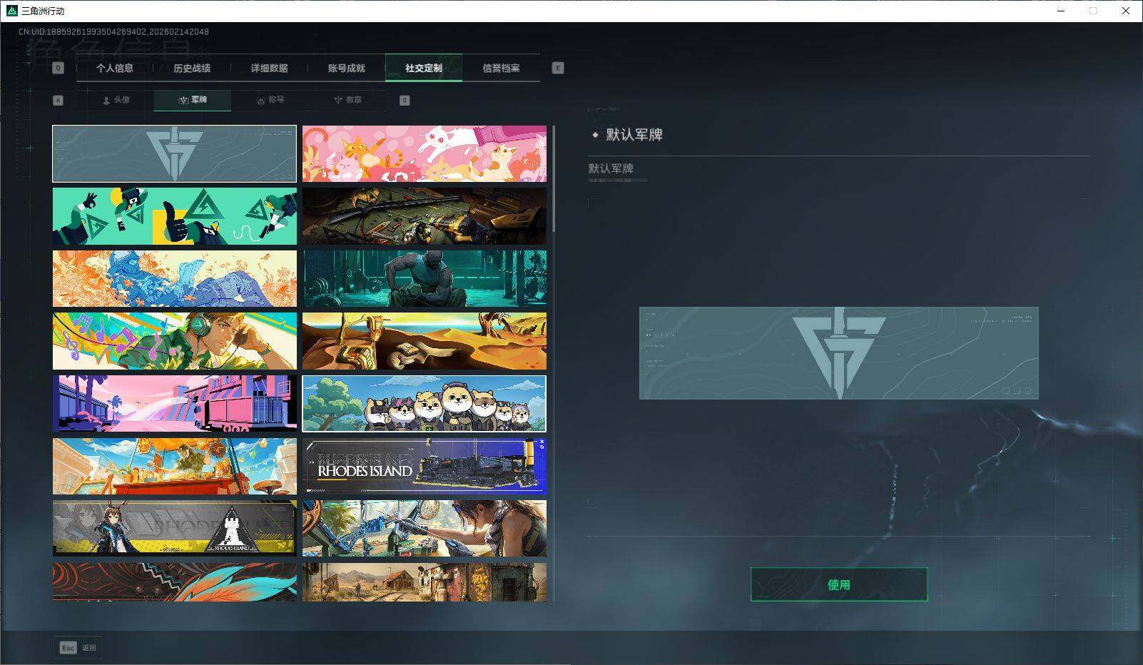The image size is (1143, 665).
Task: Select the dark weapons workbench dog tag
Action: pos(425,216)
